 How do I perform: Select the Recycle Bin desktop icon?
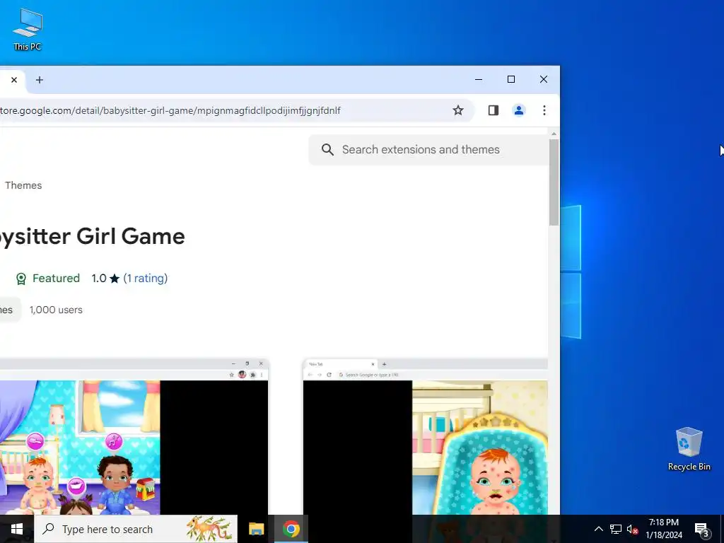click(x=689, y=449)
